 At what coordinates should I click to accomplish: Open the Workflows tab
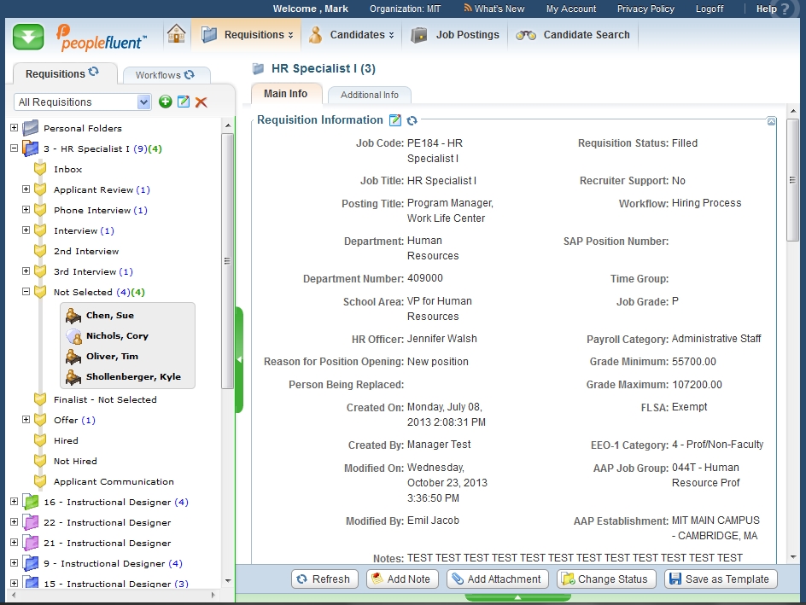tap(165, 75)
